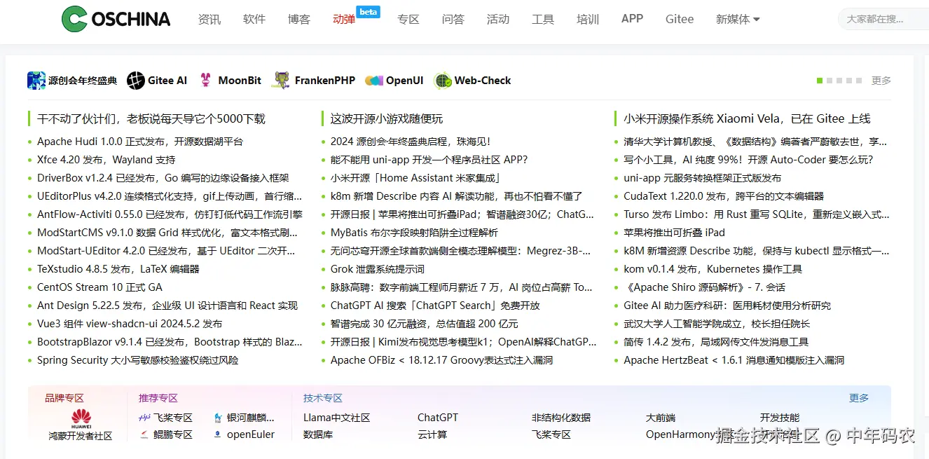Open Xfce 4.20 发布 article
The width and height of the screenshot is (929, 459).
(x=106, y=160)
